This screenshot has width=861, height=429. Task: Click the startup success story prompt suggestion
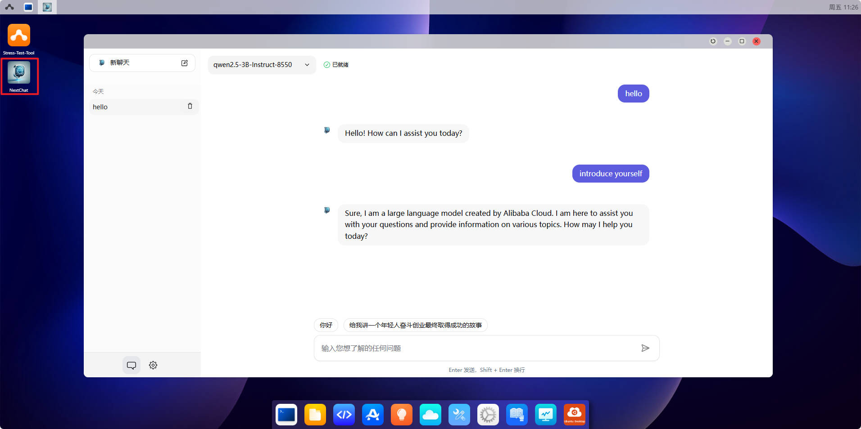415,325
